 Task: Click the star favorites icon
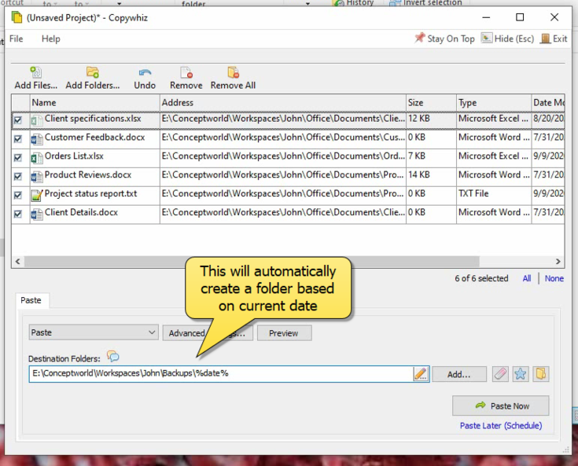point(521,374)
